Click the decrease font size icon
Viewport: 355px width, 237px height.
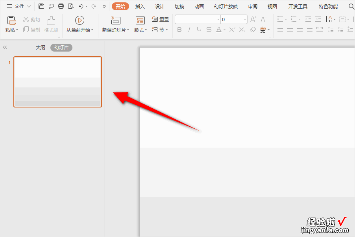point(263,19)
